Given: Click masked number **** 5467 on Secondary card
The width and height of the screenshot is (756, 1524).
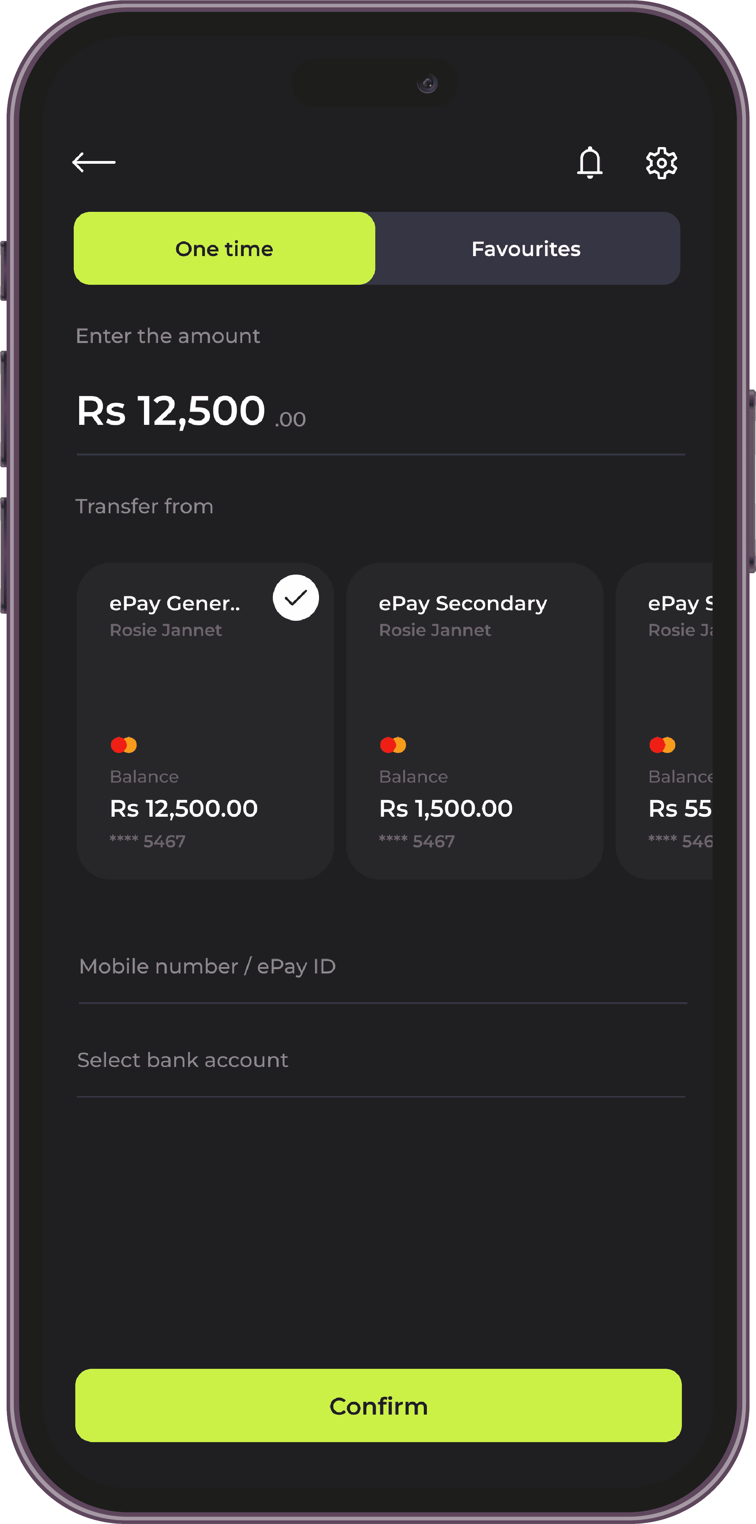Looking at the screenshot, I should coord(417,841).
